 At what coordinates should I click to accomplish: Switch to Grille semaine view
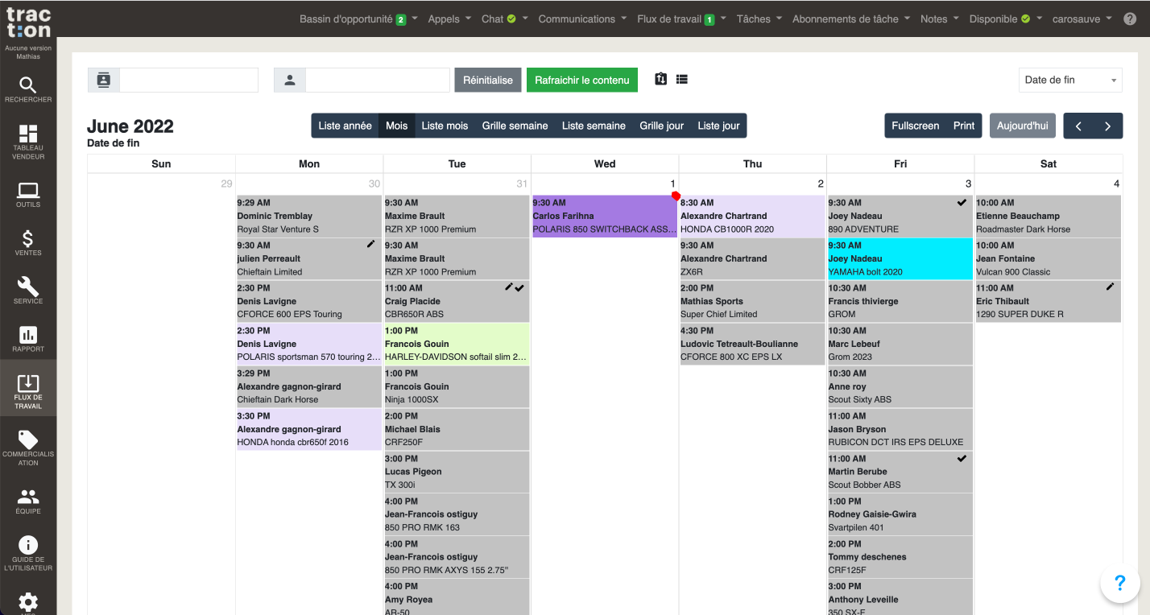coord(515,126)
